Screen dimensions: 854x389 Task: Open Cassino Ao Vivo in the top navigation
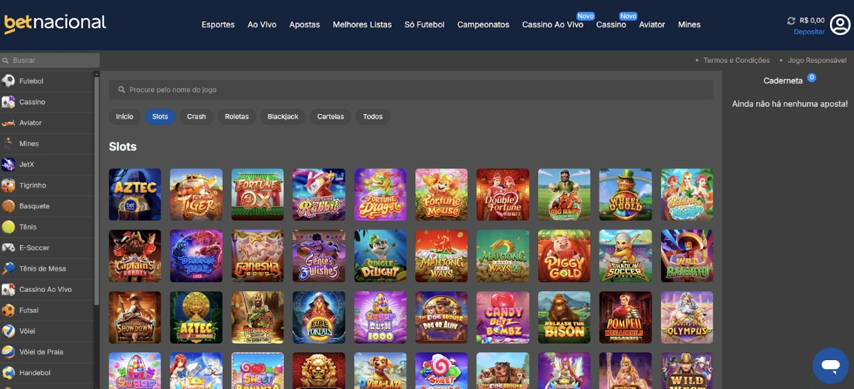(553, 25)
